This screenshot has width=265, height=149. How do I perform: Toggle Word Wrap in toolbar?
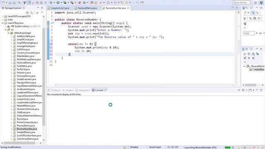[37, 2]
